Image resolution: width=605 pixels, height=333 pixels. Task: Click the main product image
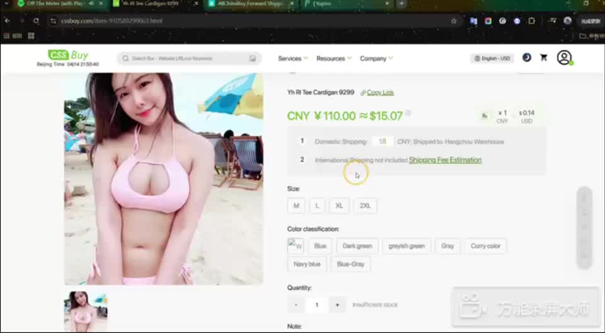(x=164, y=178)
